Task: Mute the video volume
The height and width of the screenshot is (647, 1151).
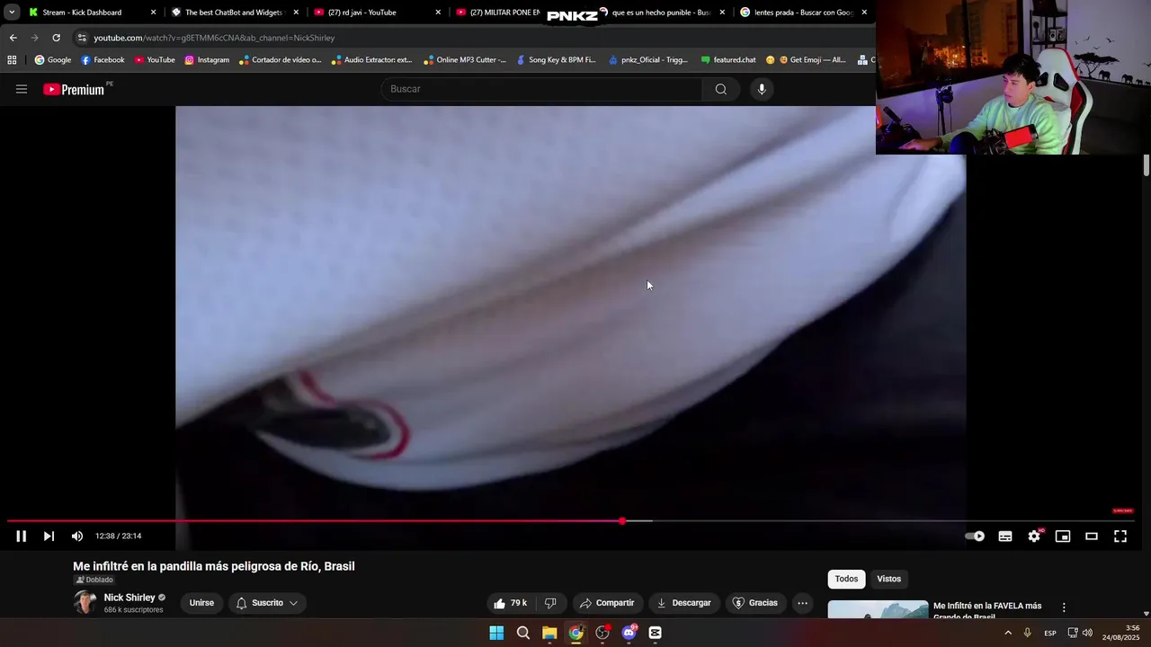Action: coord(77,536)
